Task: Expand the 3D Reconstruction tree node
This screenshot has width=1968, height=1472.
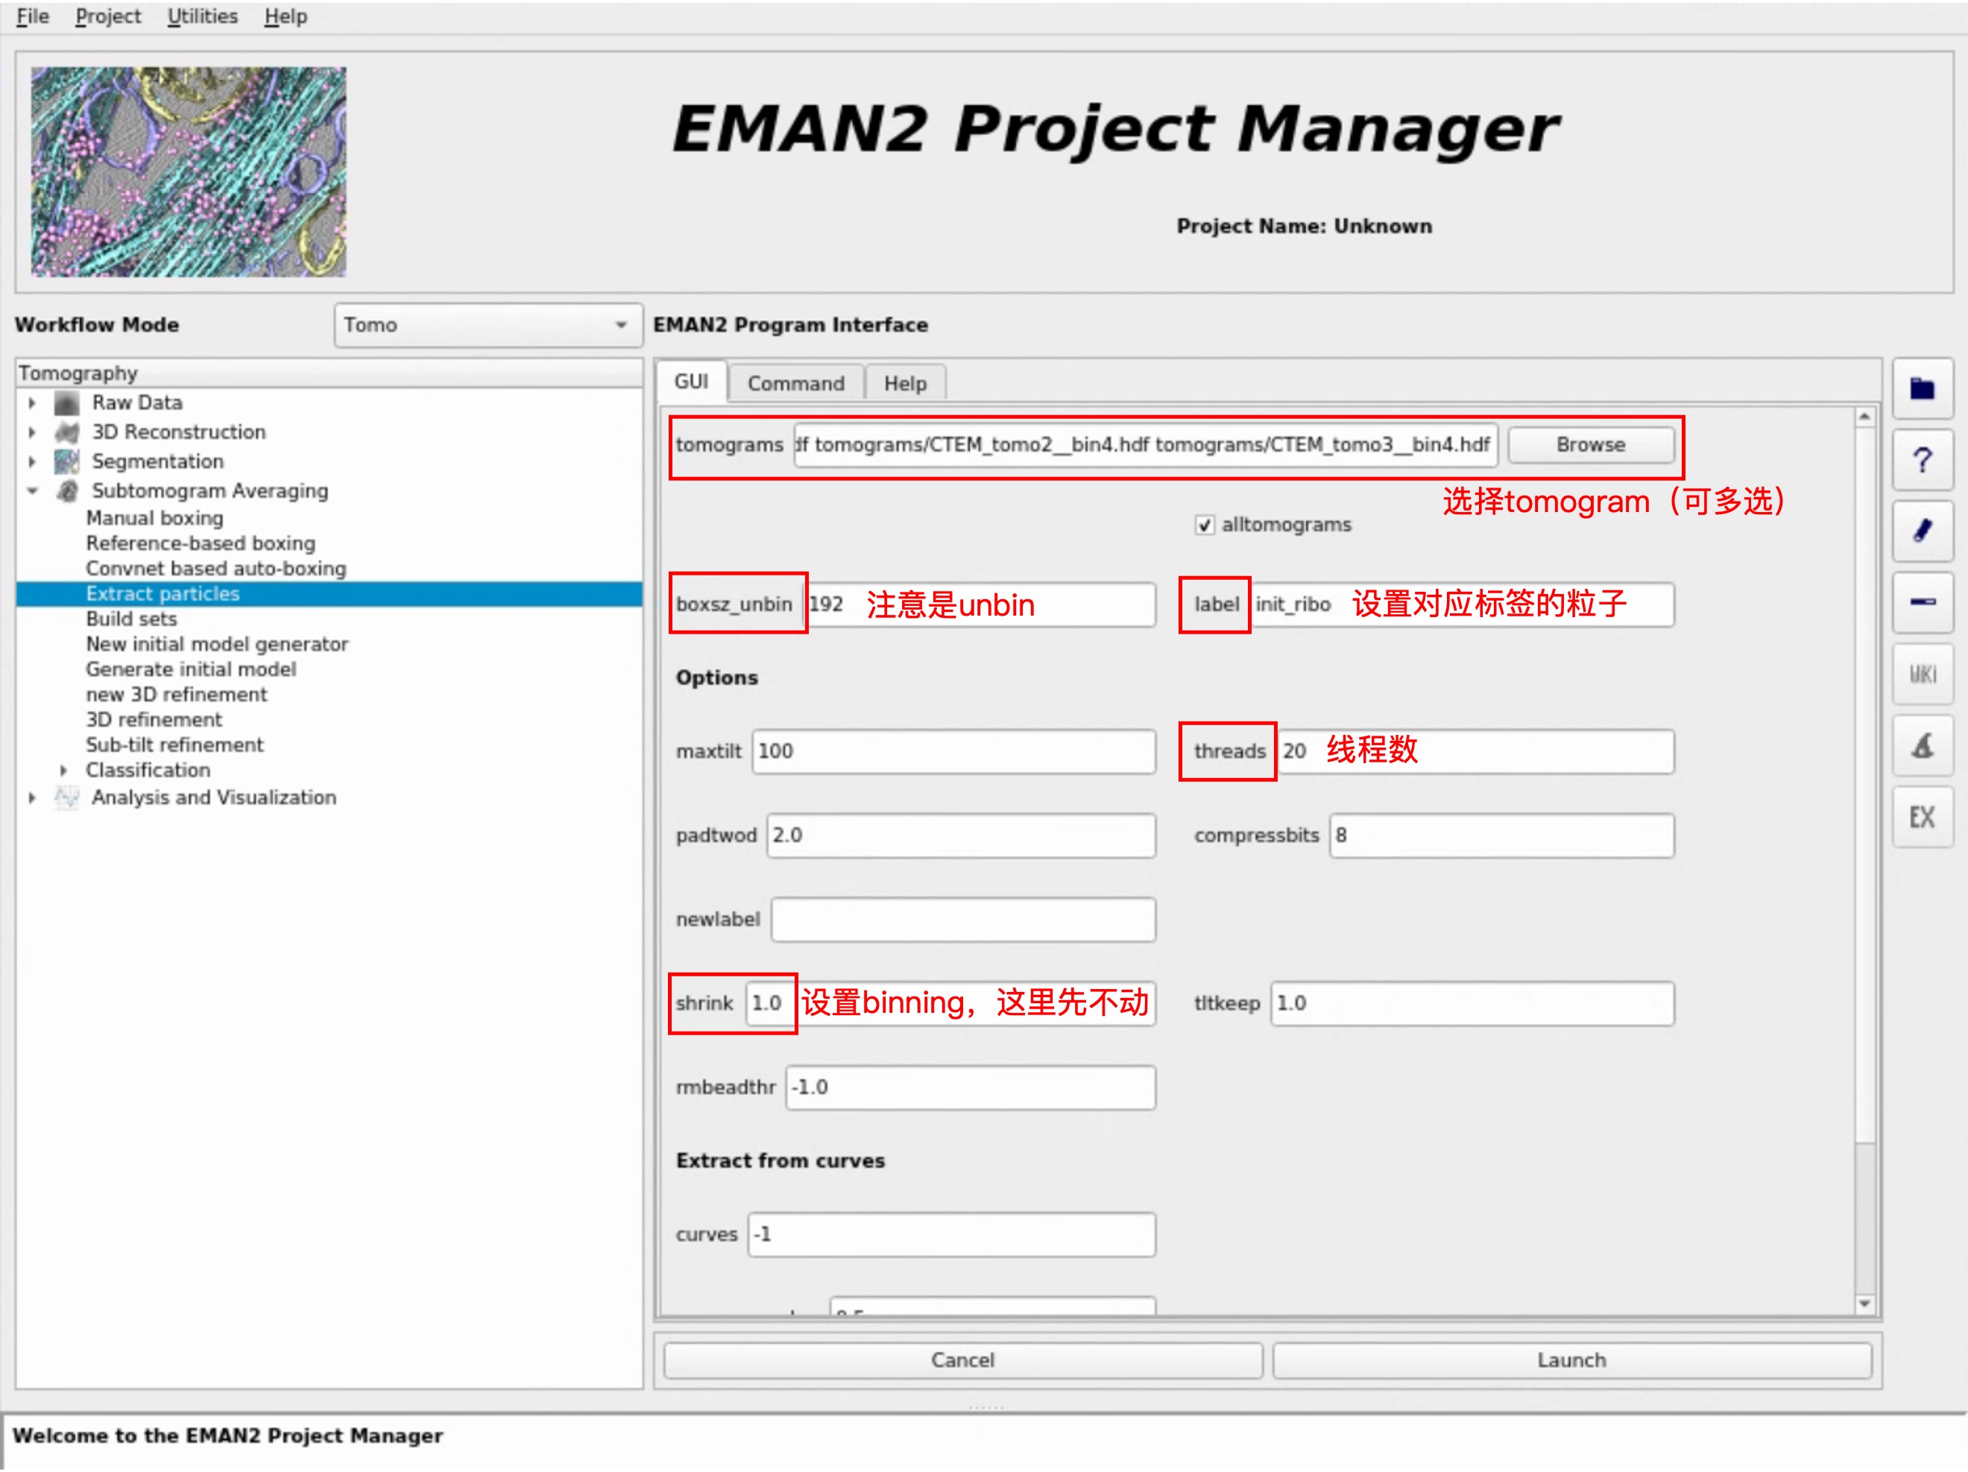Action: (32, 432)
